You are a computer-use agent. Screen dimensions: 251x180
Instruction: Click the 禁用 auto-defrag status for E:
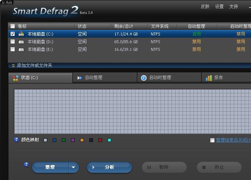[196, 49]
